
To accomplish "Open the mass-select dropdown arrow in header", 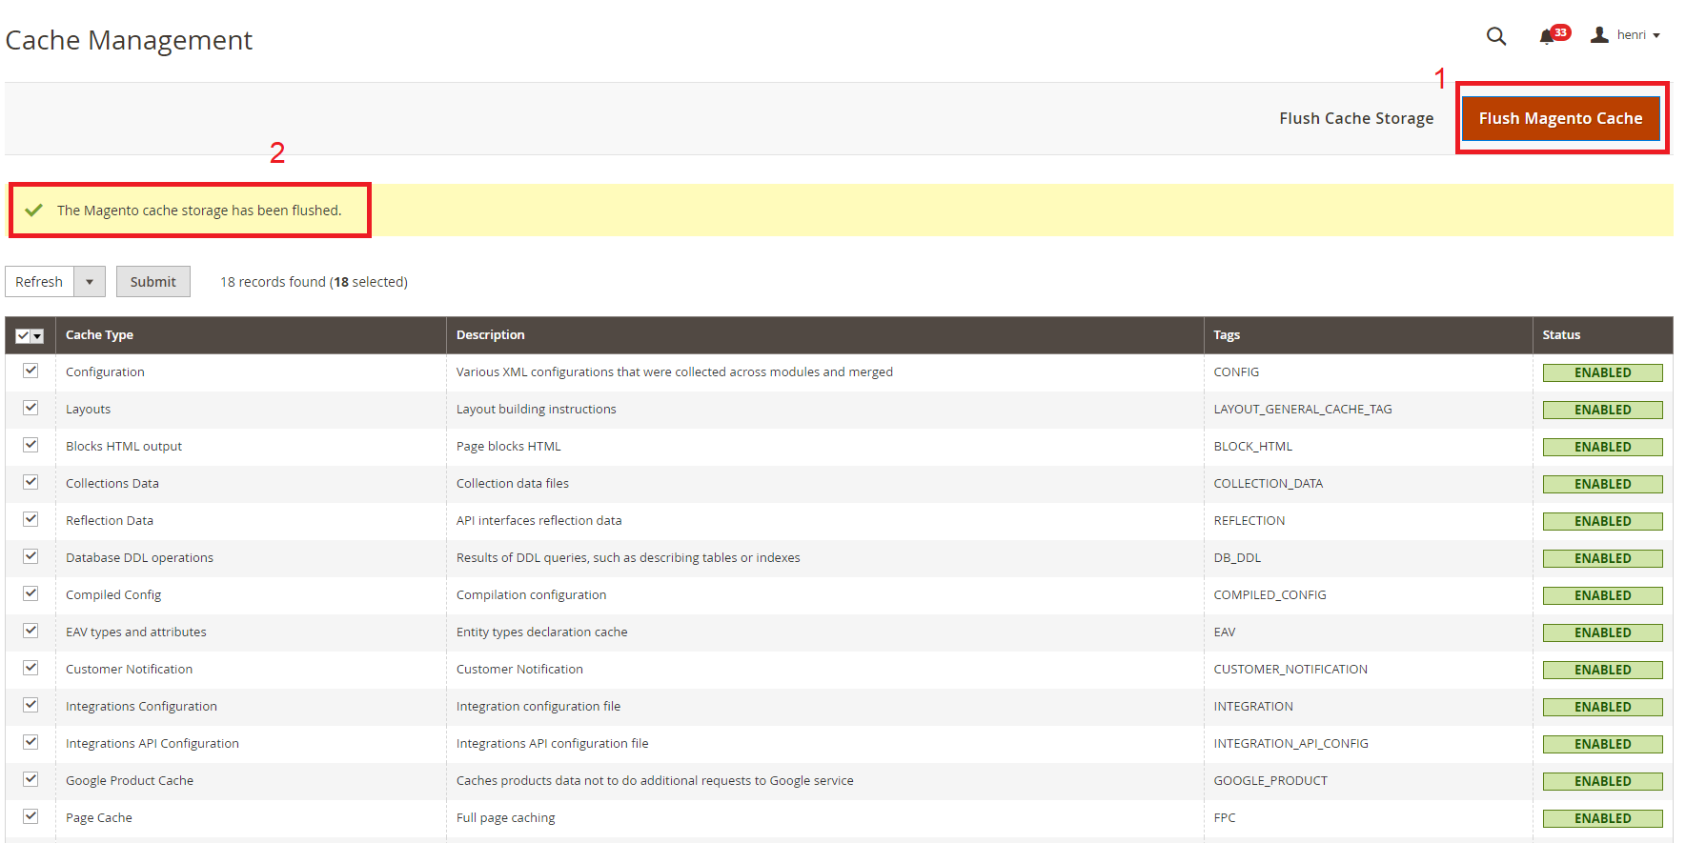I will (x=37, y=335).
